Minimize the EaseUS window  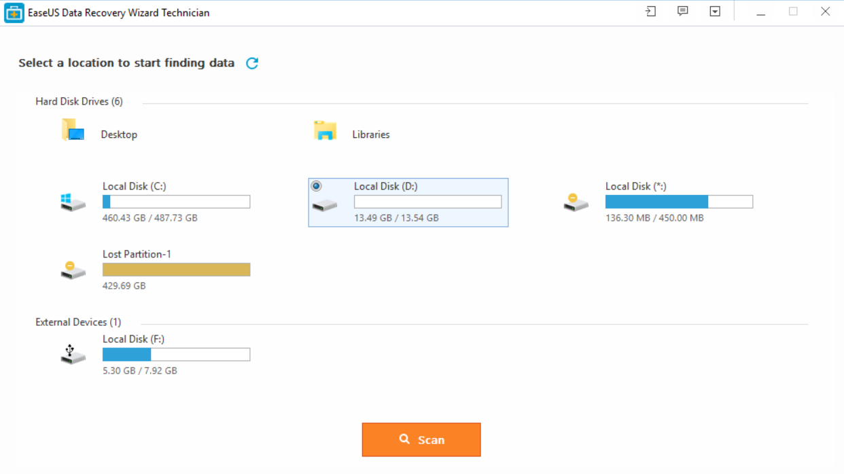click(761, 12)
